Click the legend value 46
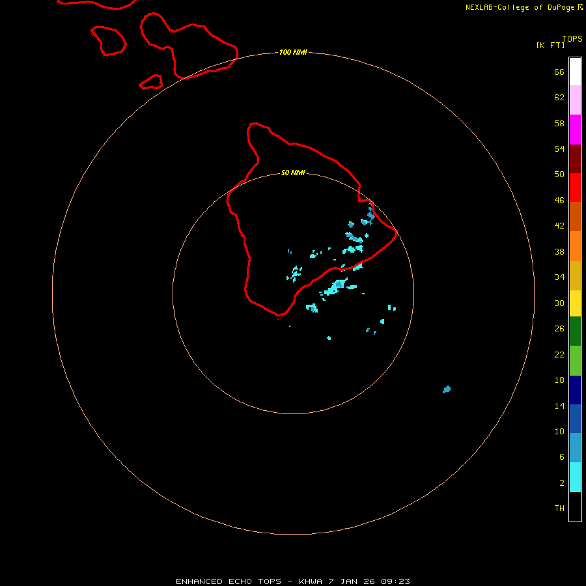This screenshot has width=586, height=586. (x=559, y=201)
